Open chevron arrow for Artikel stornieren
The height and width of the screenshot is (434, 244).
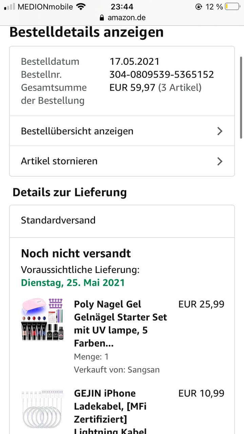click(220, 161)
